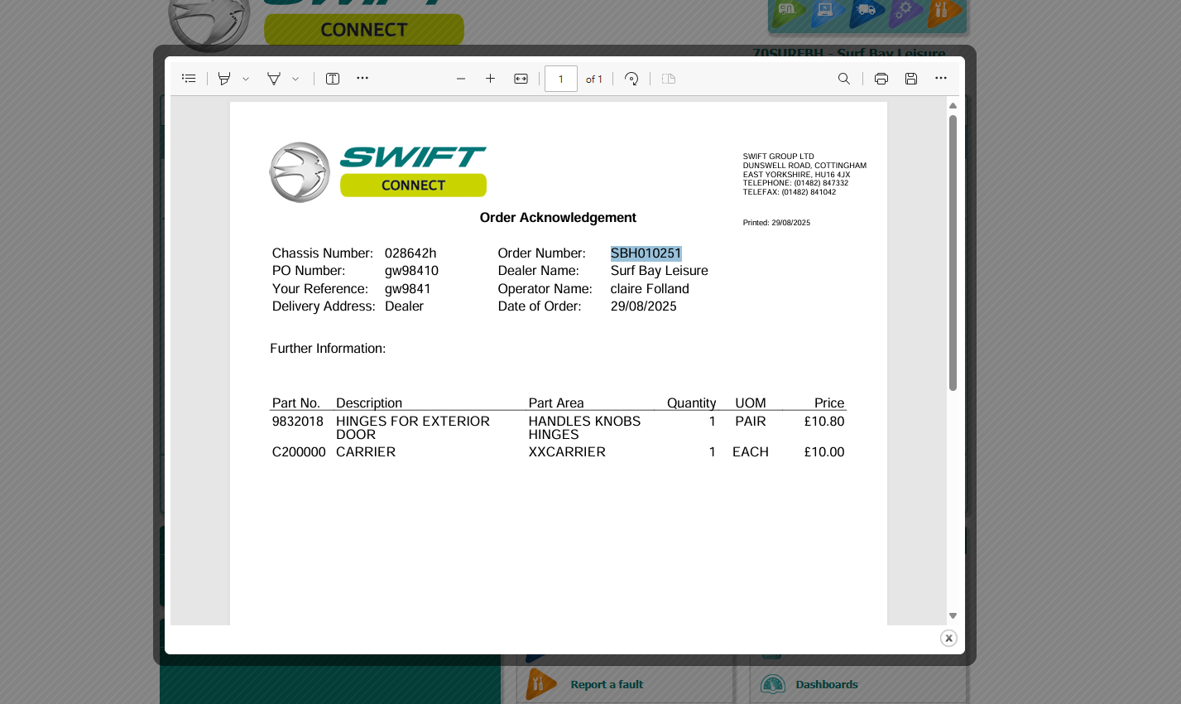Screen dimensions: 1181x704
Task: Select the draw pen tool
Action: point(273,79)
